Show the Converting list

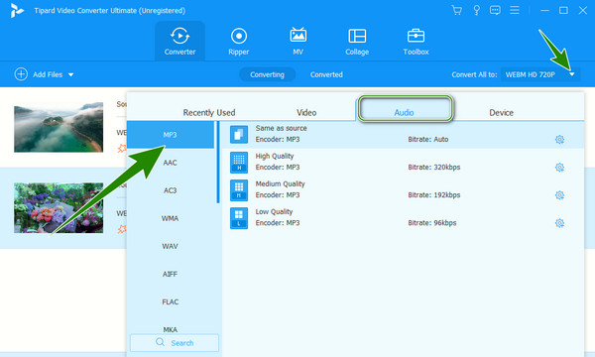[x=267, y=74]
